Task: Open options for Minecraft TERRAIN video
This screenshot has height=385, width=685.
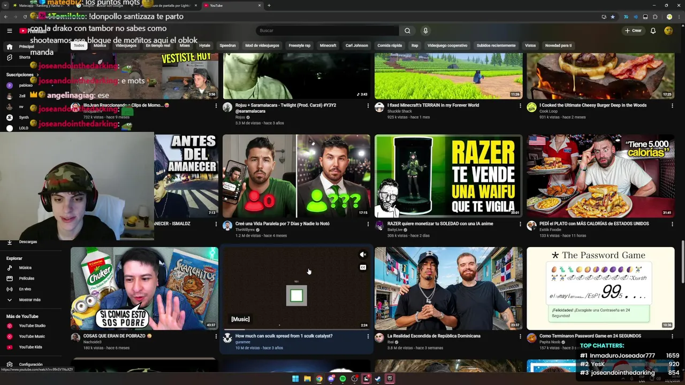Action: [x=520, y=106]
